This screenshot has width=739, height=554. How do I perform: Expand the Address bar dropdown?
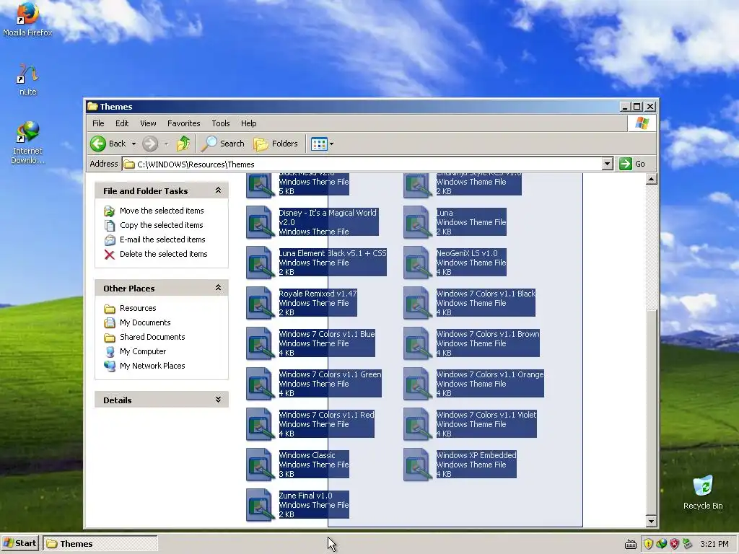pos(608,164)
